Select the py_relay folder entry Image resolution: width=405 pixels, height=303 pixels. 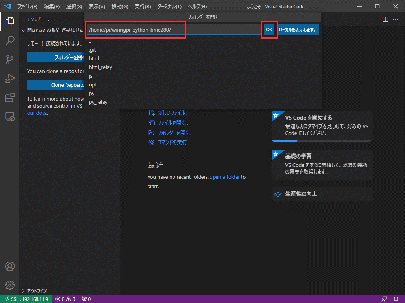pyautogui.click(x=203, y=102)
